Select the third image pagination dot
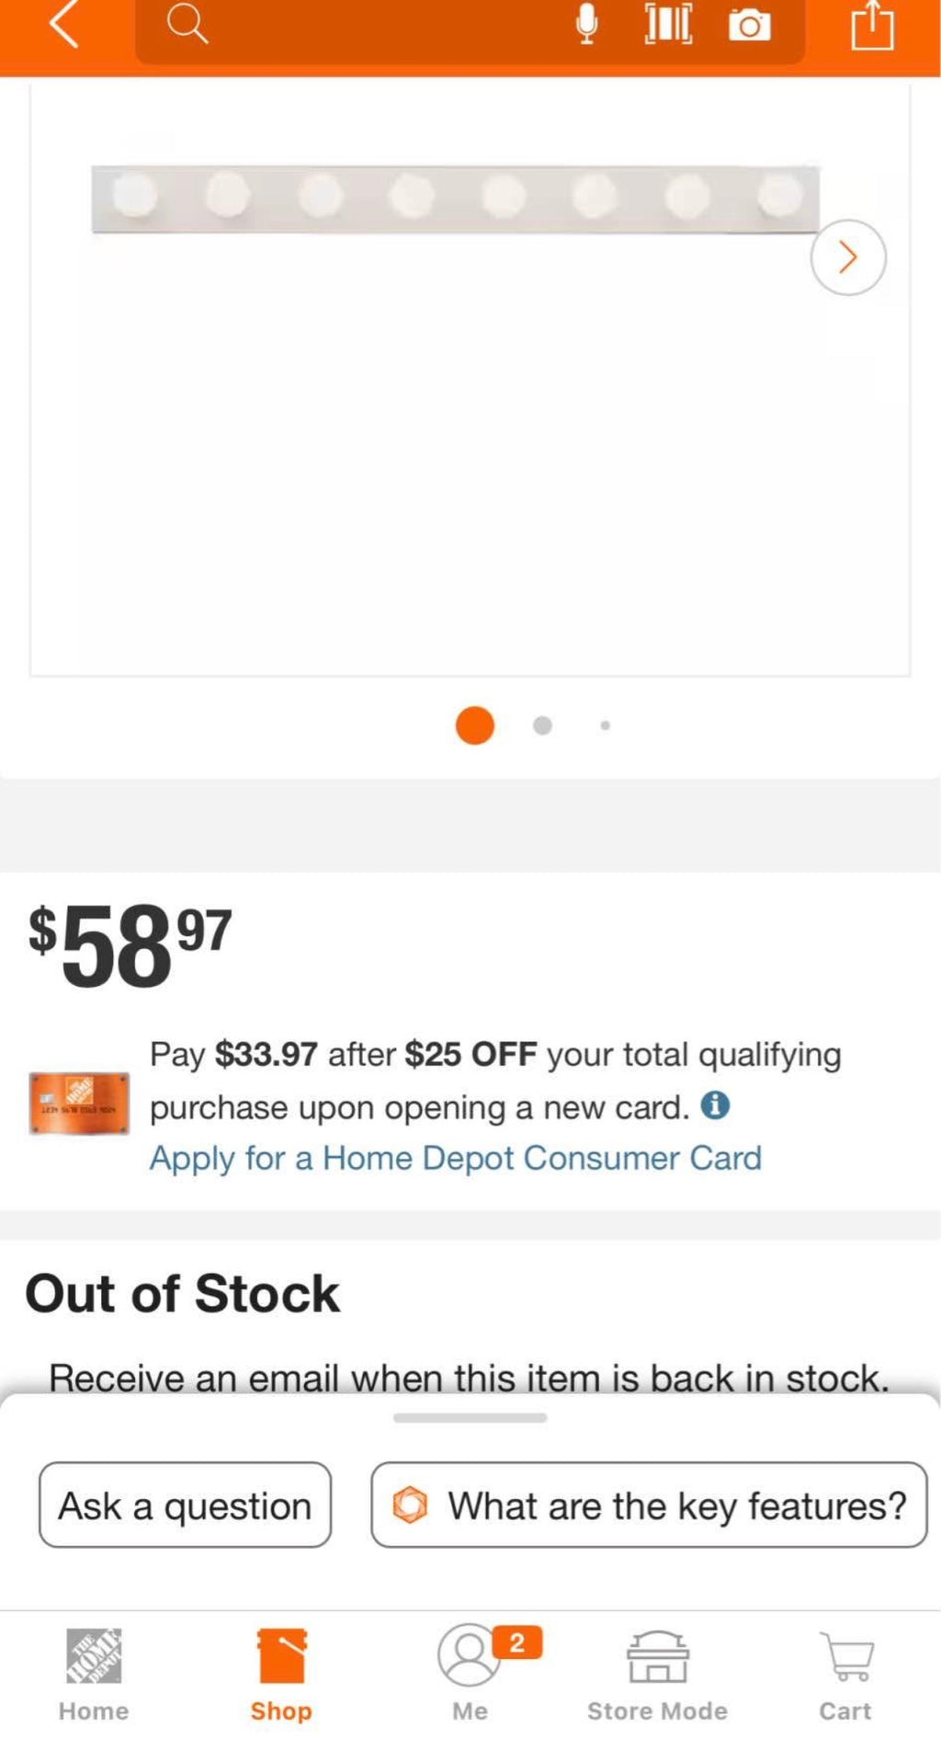Image resolution: width=941 pixels, height=1762 pixels. click(605, 726)
